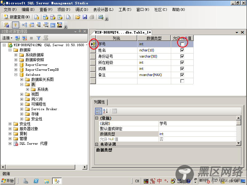Click the DMX query icon
The width and height of the screenshot is (247, 185).
click(x=53, y=17)
